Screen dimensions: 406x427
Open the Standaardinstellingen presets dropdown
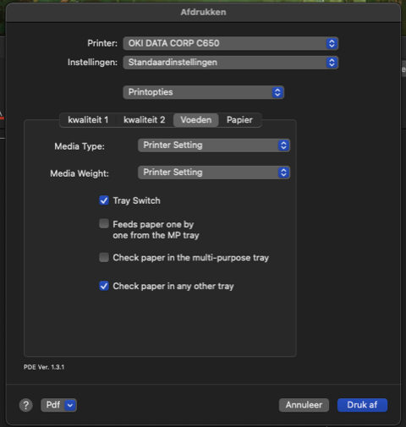click(231, 63)
